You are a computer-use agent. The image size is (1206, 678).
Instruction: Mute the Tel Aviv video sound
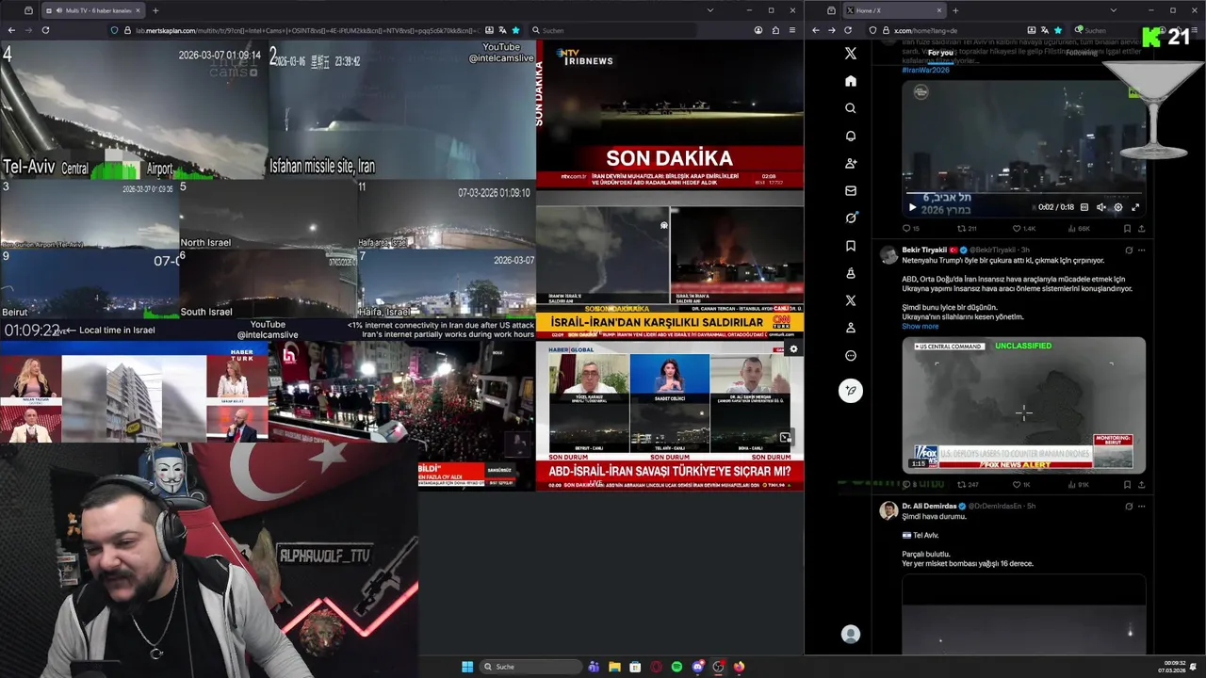click(1101, 207)
